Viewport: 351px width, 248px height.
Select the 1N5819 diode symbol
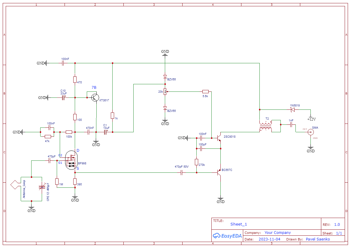pos(292,109)
